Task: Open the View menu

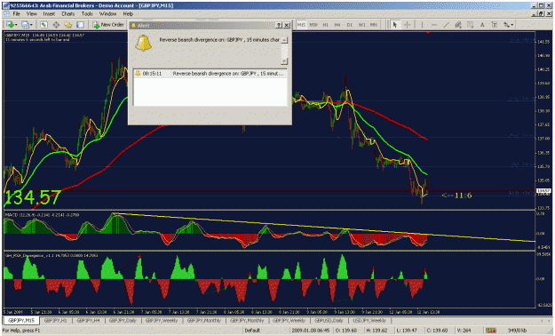Action: click(x=31, y=14)
